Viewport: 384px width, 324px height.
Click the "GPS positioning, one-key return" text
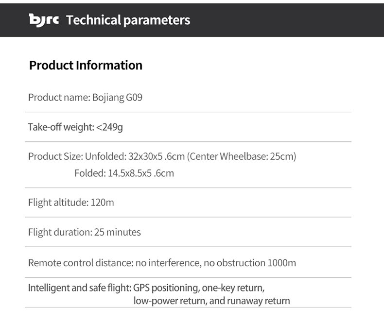point(199,288)
